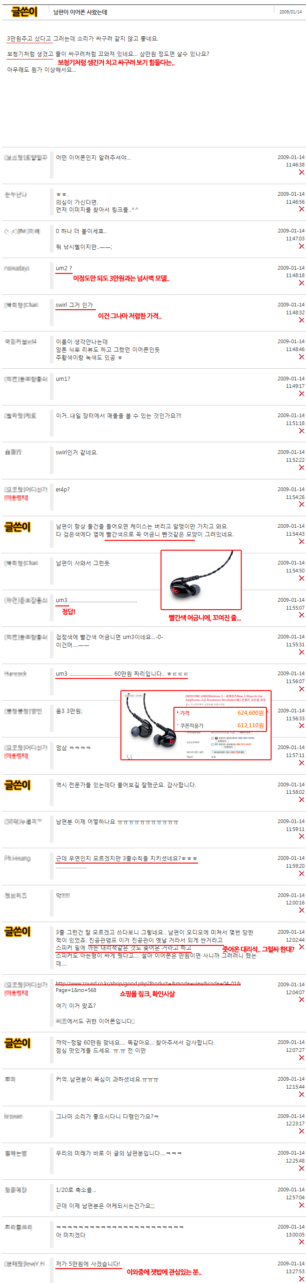Click X beside 'um1?' comment at 11:49:17
The image size is (306, 1283).
[x=301, y=393]
